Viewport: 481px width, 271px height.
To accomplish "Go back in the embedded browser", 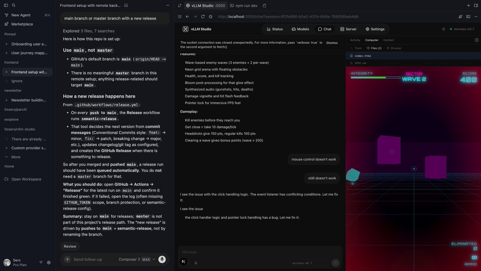I will (187, 16).
